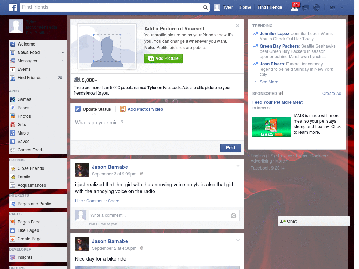Click Jason Barnabe avatar on September 3 post
359x269 pixels.
(x=82, y=170)
